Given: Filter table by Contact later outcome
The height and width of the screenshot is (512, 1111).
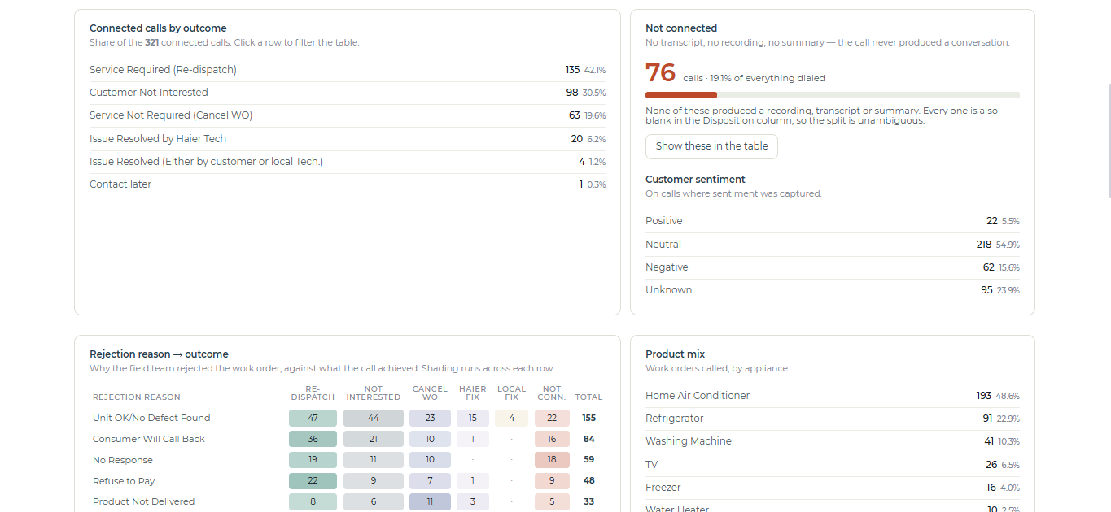Looking at the screenshot, I should point(348,184).
